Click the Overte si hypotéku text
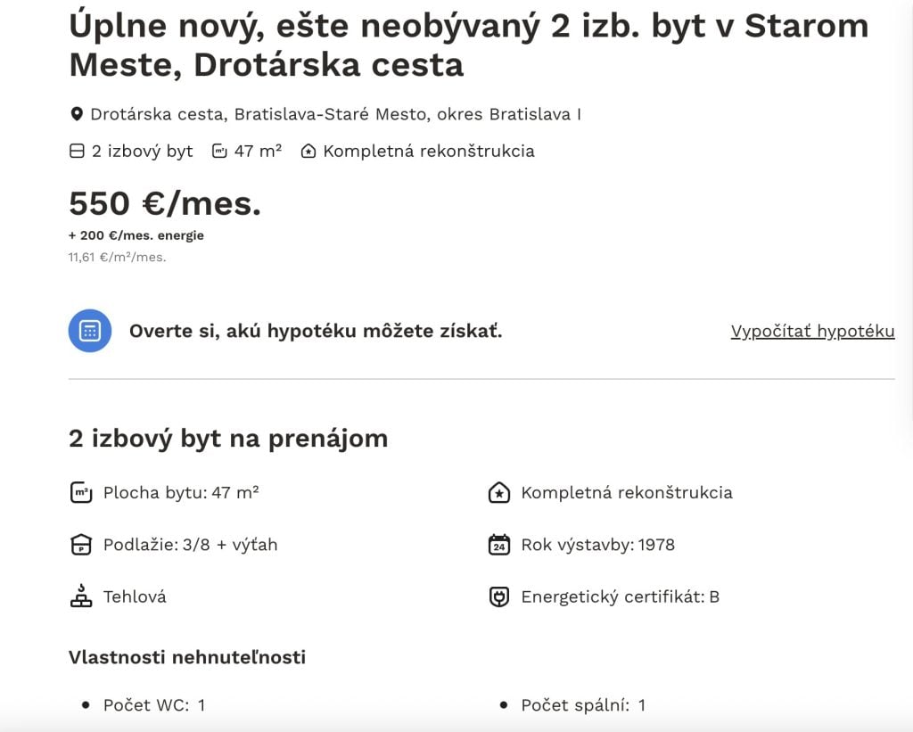 [x=317, y=331]
